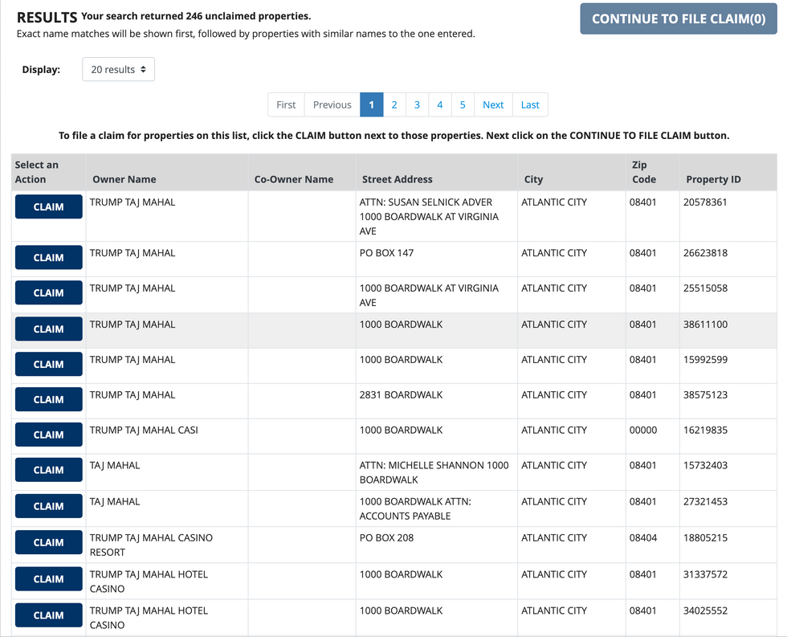The image size is (787, 637).
Task: Claim property ID 15992599
Action: pyautogui.click(x=49, y=364)
